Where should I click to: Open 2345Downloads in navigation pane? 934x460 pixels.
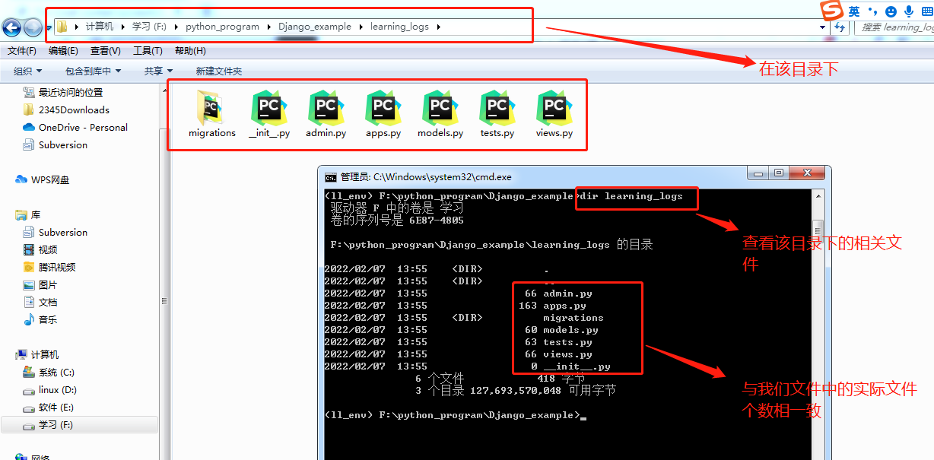point(66,109)
